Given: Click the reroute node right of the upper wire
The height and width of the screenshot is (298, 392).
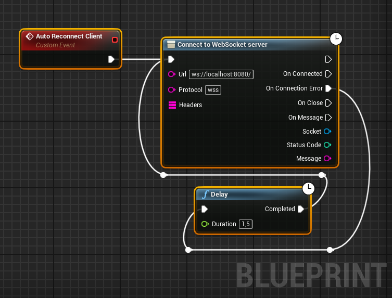Looking at the screenshot, I should pos(322,175).
